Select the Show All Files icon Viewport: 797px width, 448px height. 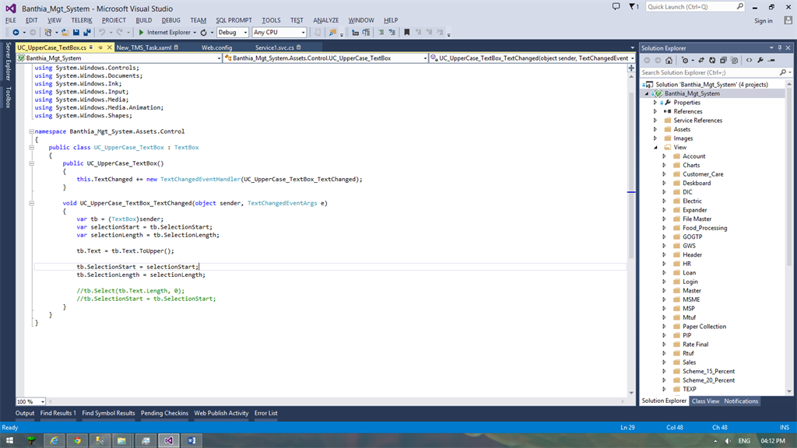[735, 60]
